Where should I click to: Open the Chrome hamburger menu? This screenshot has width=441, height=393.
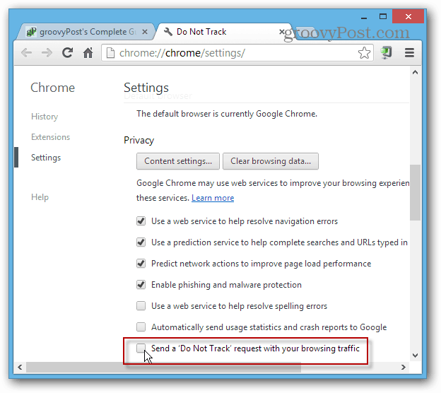pyautogui.click(x=409, y=52)
